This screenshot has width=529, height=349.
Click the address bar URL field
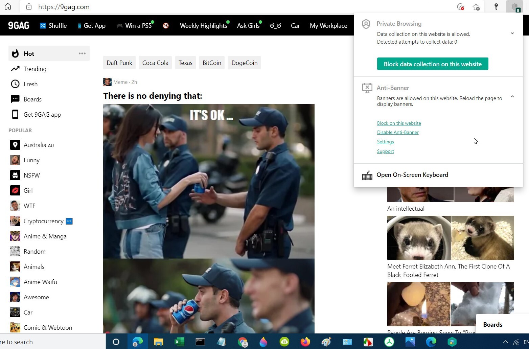click(x=237, y=7)
